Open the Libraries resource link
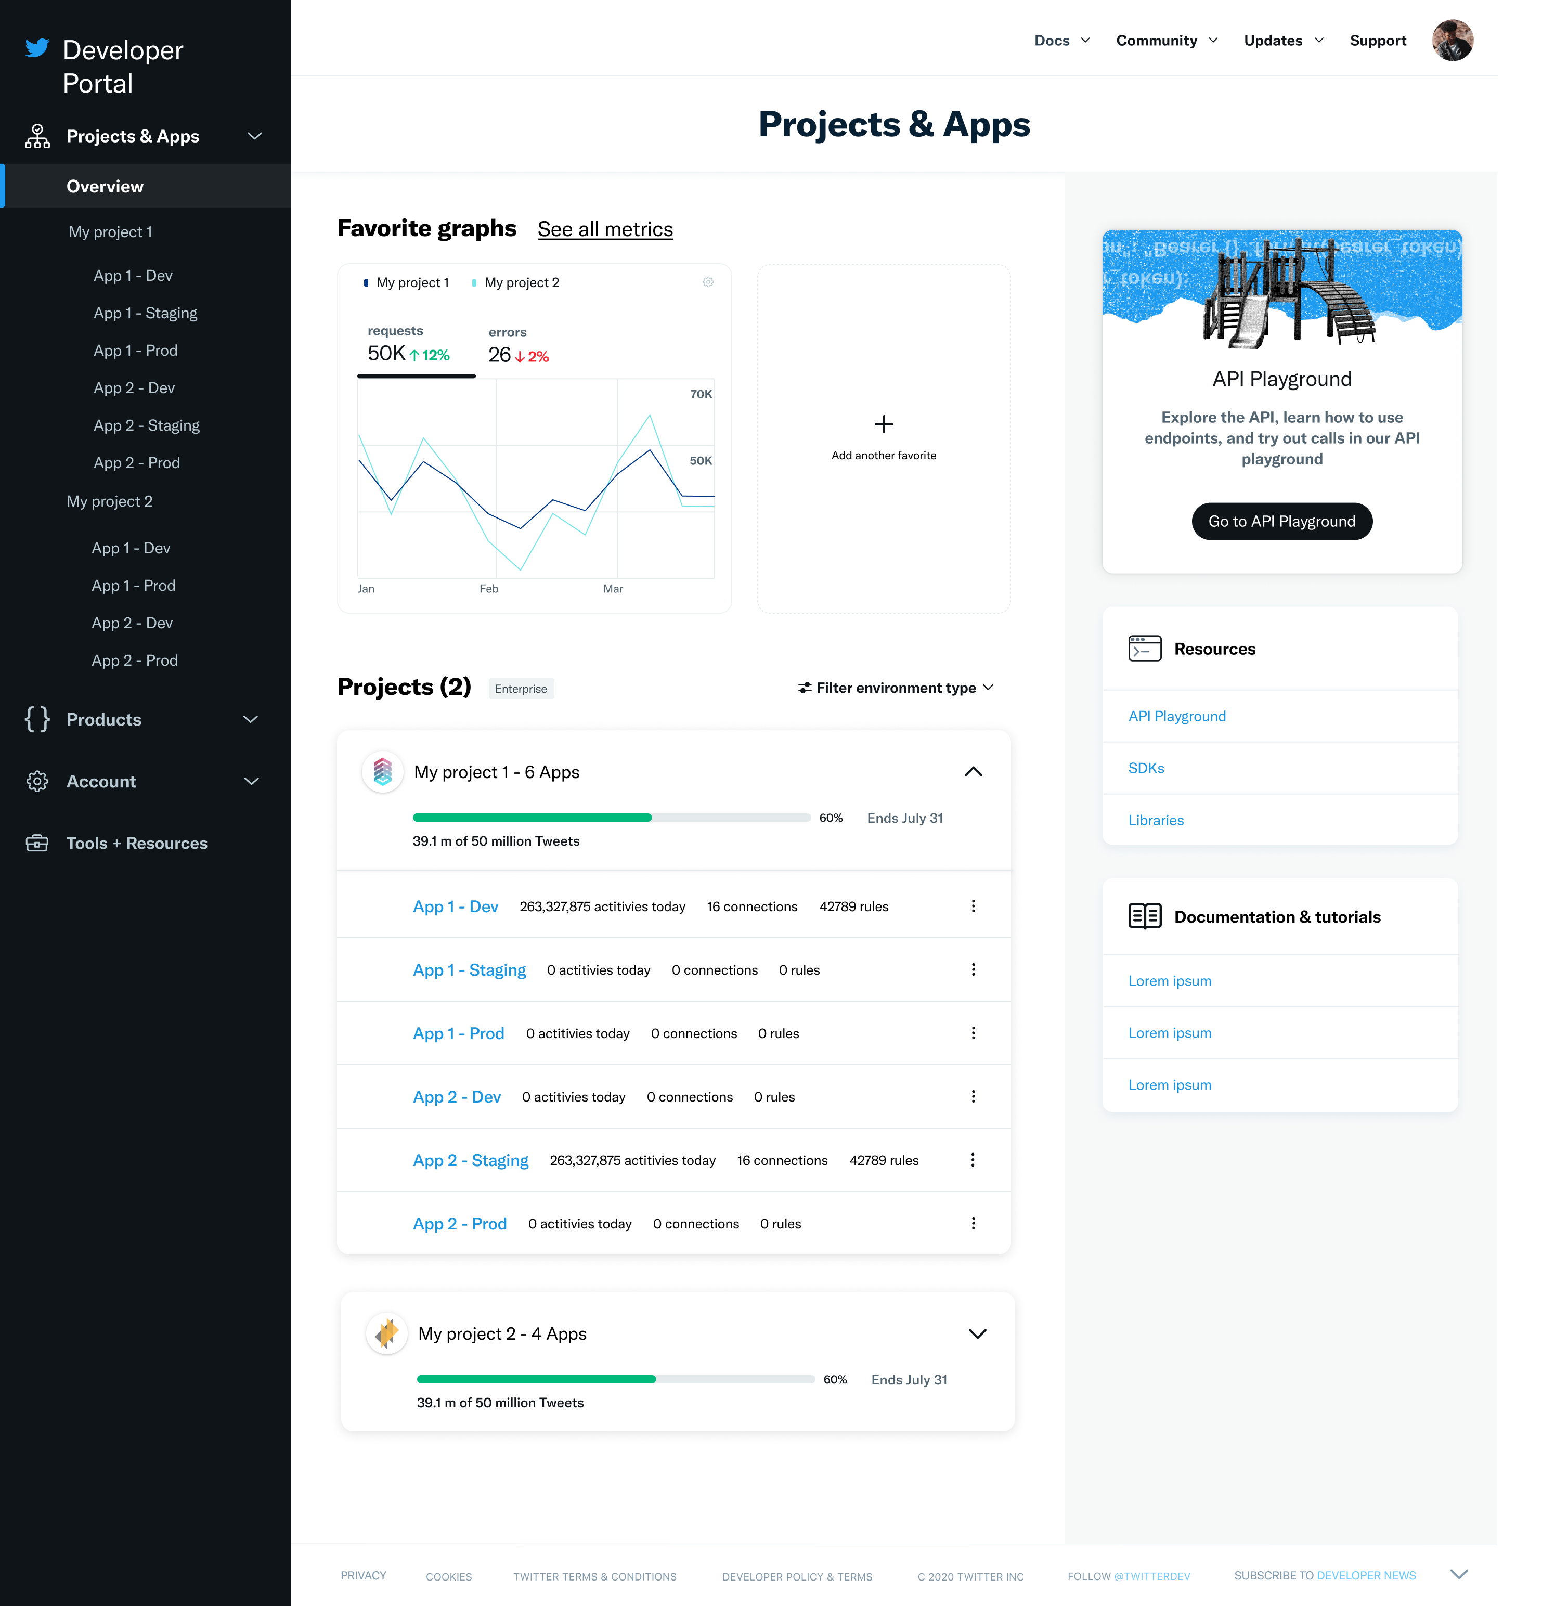1555x1606 pixels. [1155, 820]
